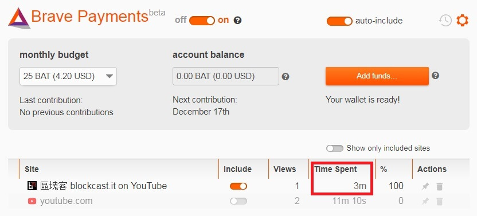Screen dimensions: 477x216
Task: Open the monthly budget dropdown
Action: pos(68,76)
